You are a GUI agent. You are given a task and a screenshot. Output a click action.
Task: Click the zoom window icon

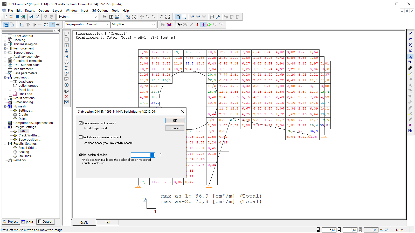click(128, 17)
